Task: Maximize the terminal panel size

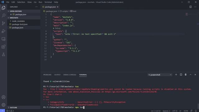Action: point(191,75)
